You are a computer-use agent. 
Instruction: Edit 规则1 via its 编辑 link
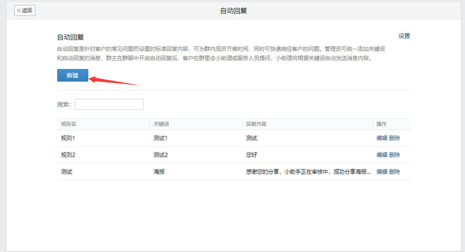[x=382, y=138]
